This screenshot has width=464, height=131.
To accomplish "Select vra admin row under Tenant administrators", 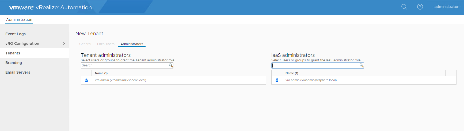I will coord(120,80).
